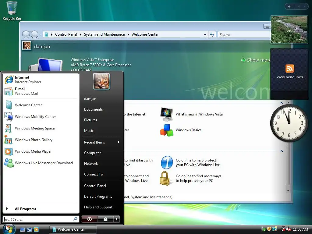This screenshot has height=234, width=312.
Task: Click the Refresh button beside address bar
Action: click(x=212, y=35)
